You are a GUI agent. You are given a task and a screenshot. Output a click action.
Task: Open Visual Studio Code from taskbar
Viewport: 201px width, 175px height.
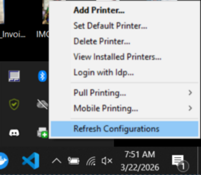coord(31,161)
